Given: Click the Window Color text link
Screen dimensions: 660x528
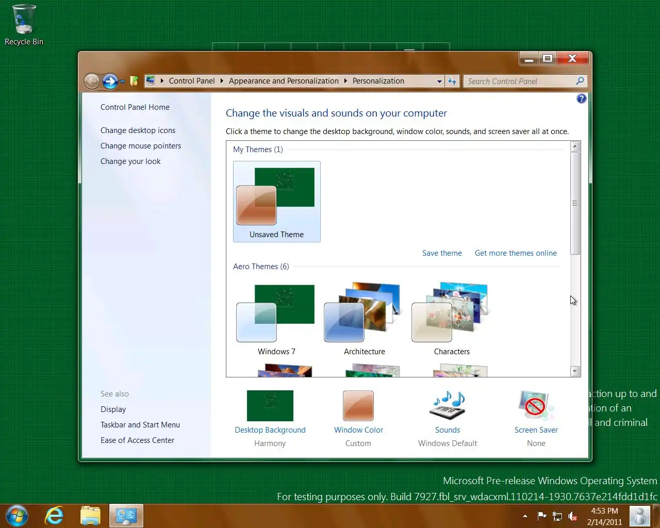Looking at the screenshot, I should pos(359,430).
